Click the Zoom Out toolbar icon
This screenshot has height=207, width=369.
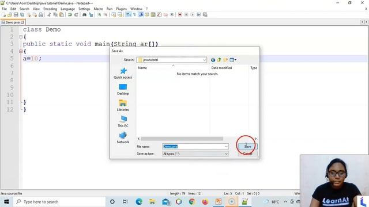pos(106,14)
